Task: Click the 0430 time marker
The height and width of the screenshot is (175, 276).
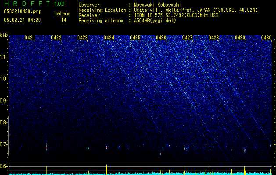Action: pos(266,38)
